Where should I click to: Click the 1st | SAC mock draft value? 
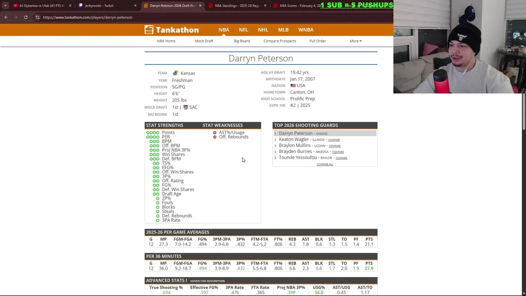click(185, 107)
